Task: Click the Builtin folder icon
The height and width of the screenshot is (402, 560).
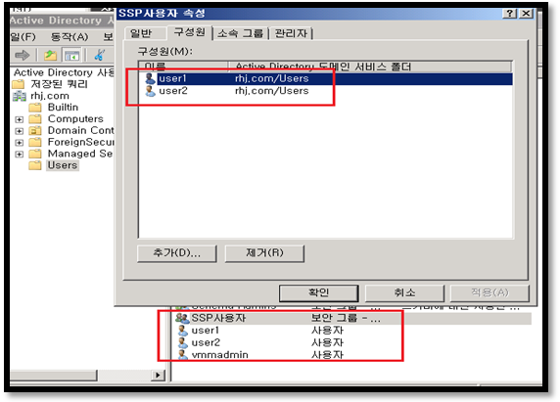Action: 35,108
